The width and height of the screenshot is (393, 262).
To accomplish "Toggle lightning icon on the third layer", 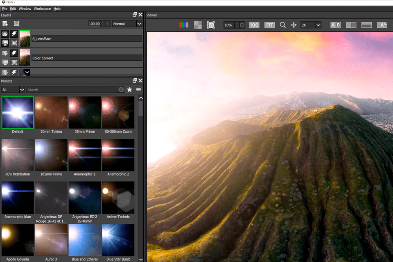I will pyautogui.click(x=14, y=72).
